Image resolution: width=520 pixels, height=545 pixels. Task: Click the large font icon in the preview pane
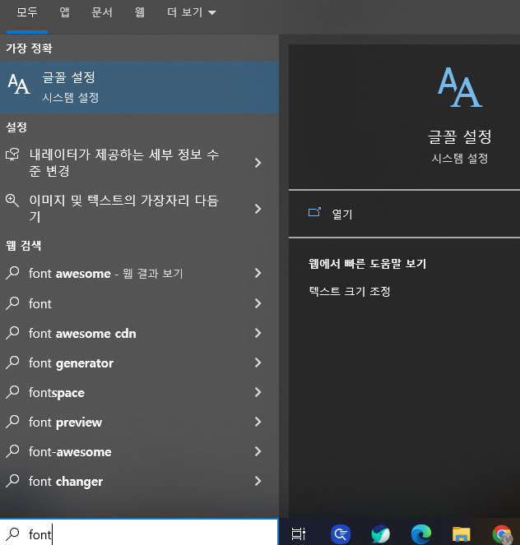tap(459, 87)
